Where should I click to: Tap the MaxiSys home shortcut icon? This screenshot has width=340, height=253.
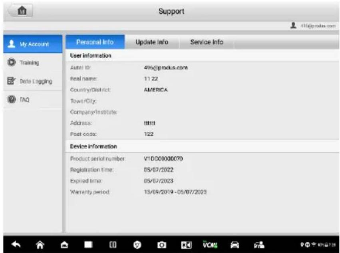[x=64, y=245]
